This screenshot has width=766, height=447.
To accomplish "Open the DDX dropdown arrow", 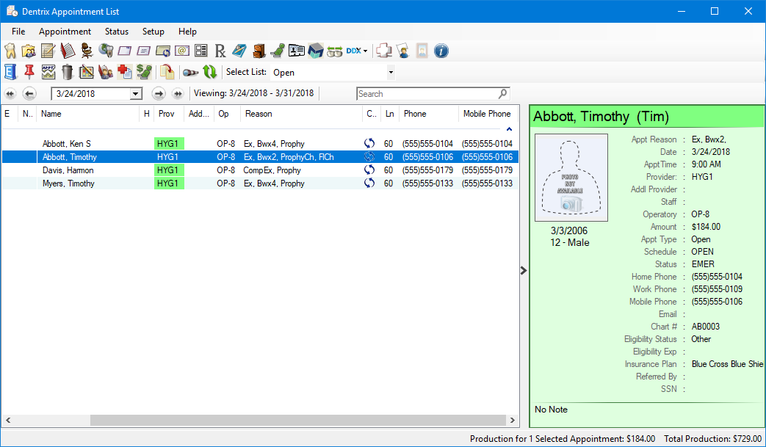I will tap(365, 51).
